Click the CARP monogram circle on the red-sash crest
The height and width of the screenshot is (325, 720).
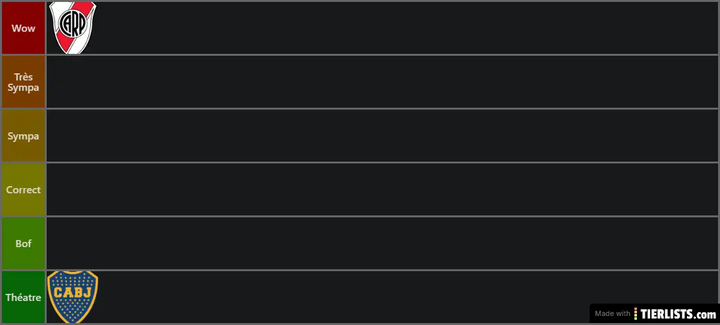(73, 24)
